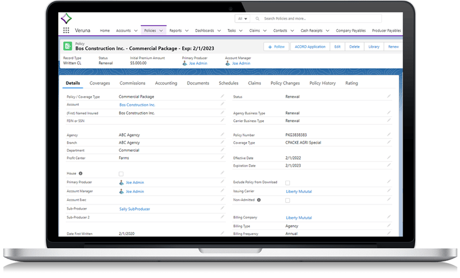Expand the Dashboards menu chevron
Screen dimensions: 460x278
219,30
